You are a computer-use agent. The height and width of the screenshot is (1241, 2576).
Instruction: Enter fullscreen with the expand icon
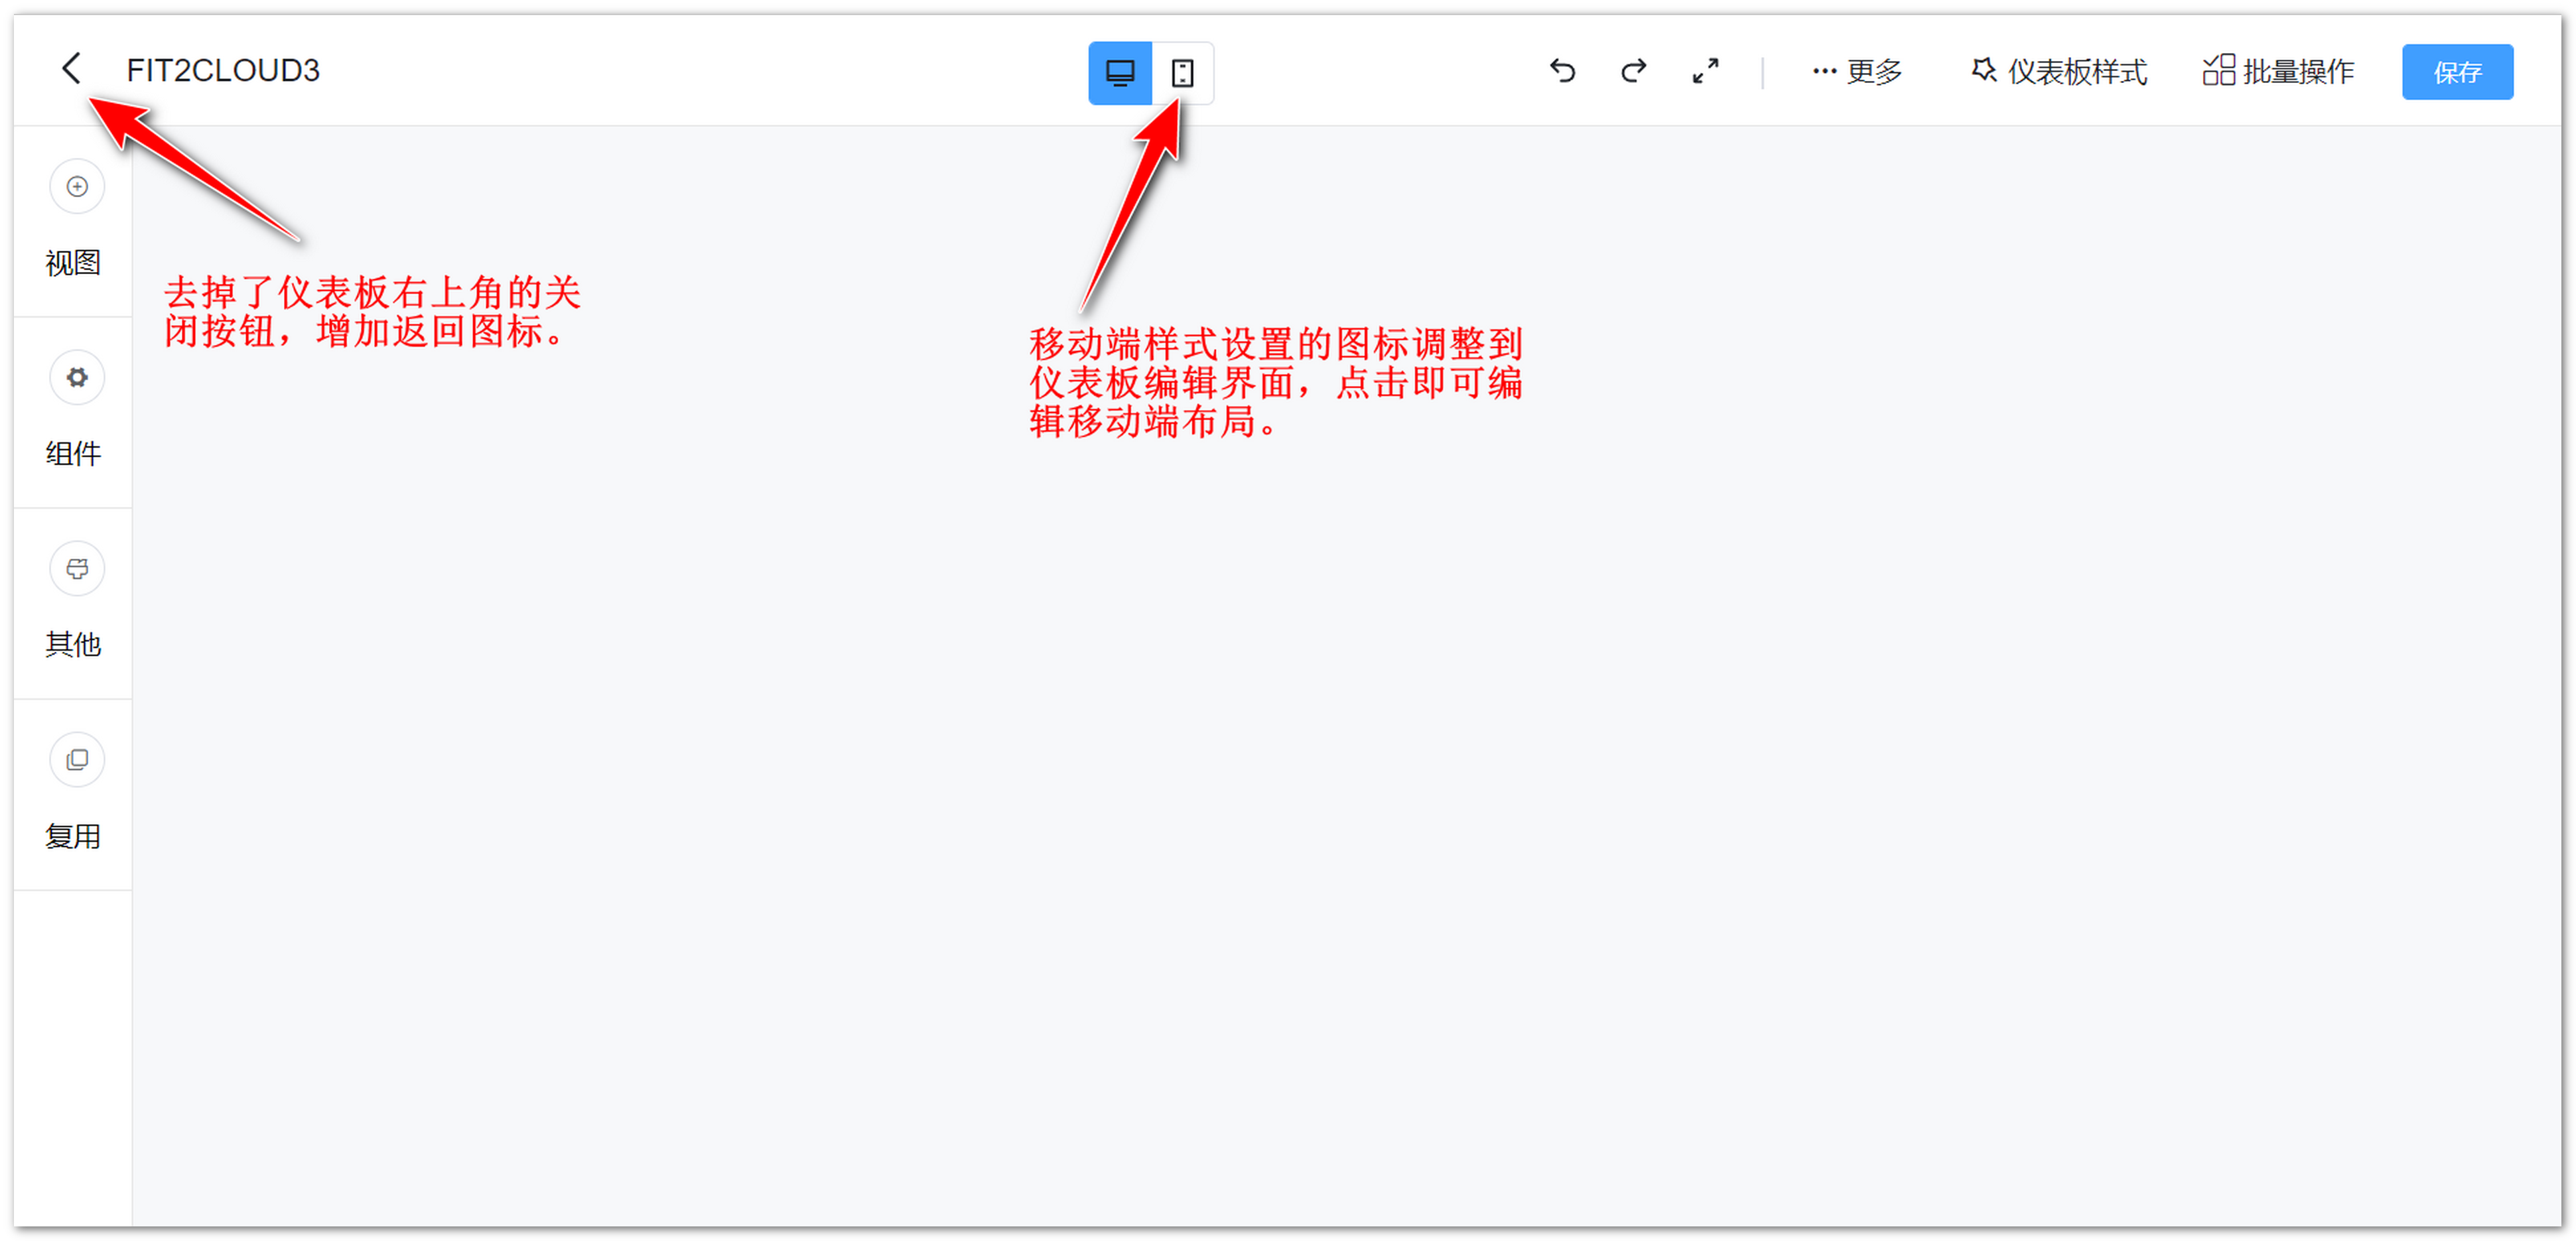1705,71
